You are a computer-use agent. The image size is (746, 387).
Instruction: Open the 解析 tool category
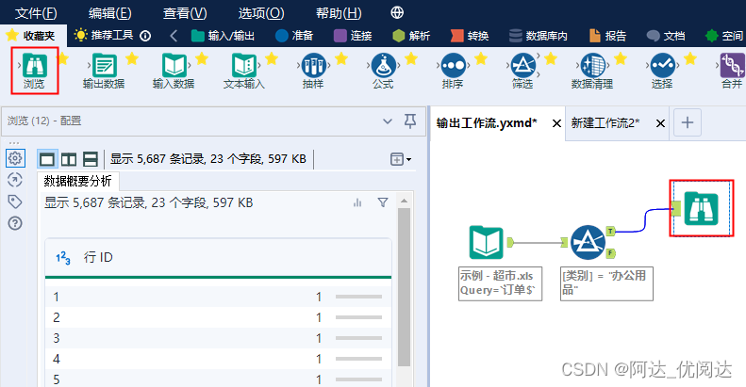(411, 36)
